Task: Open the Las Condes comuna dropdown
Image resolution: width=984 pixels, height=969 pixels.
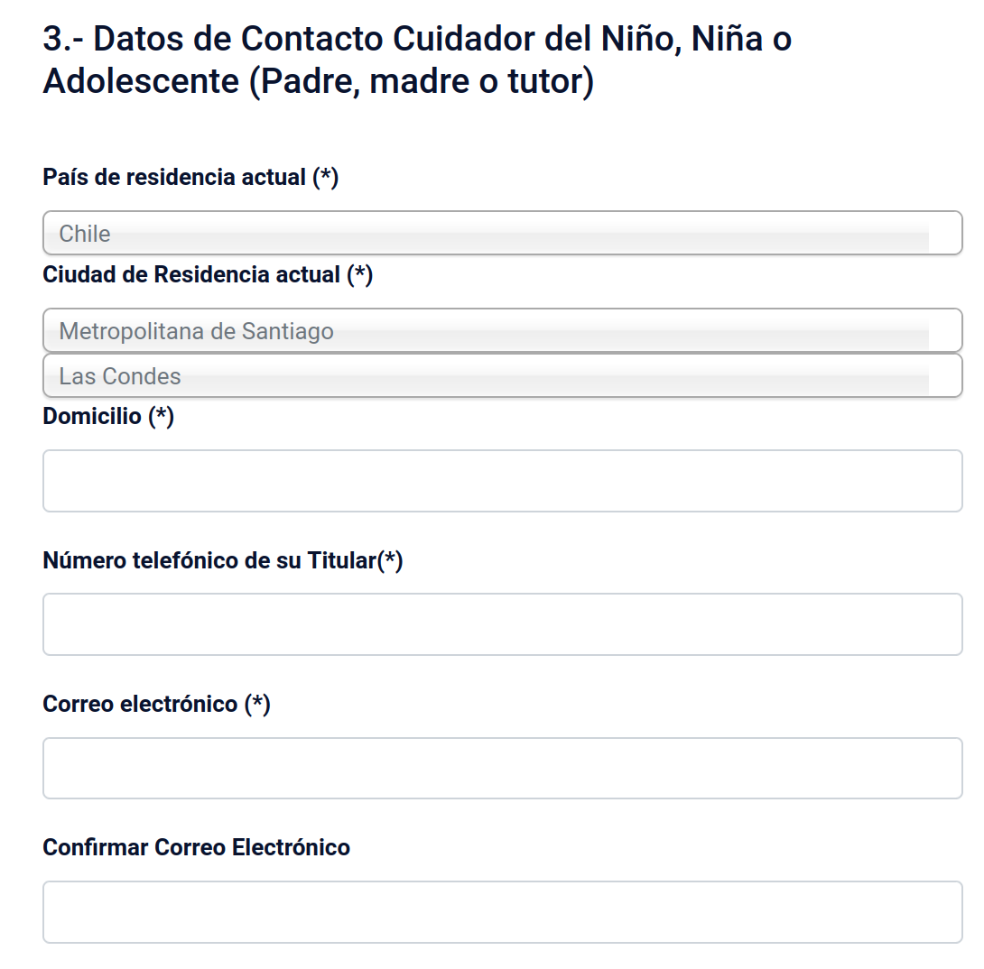Action: coord(502,375)
